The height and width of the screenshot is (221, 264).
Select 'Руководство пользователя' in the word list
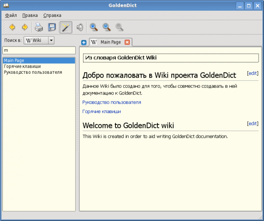click(x=39, y=72)
